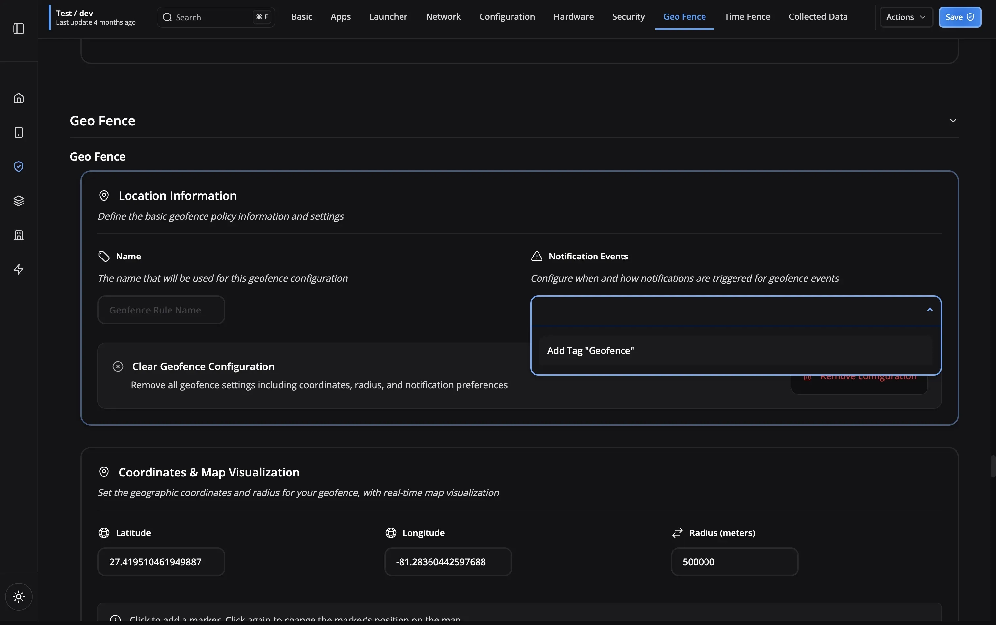
Task: Select the Latitude value field
Action: [161, 561]
